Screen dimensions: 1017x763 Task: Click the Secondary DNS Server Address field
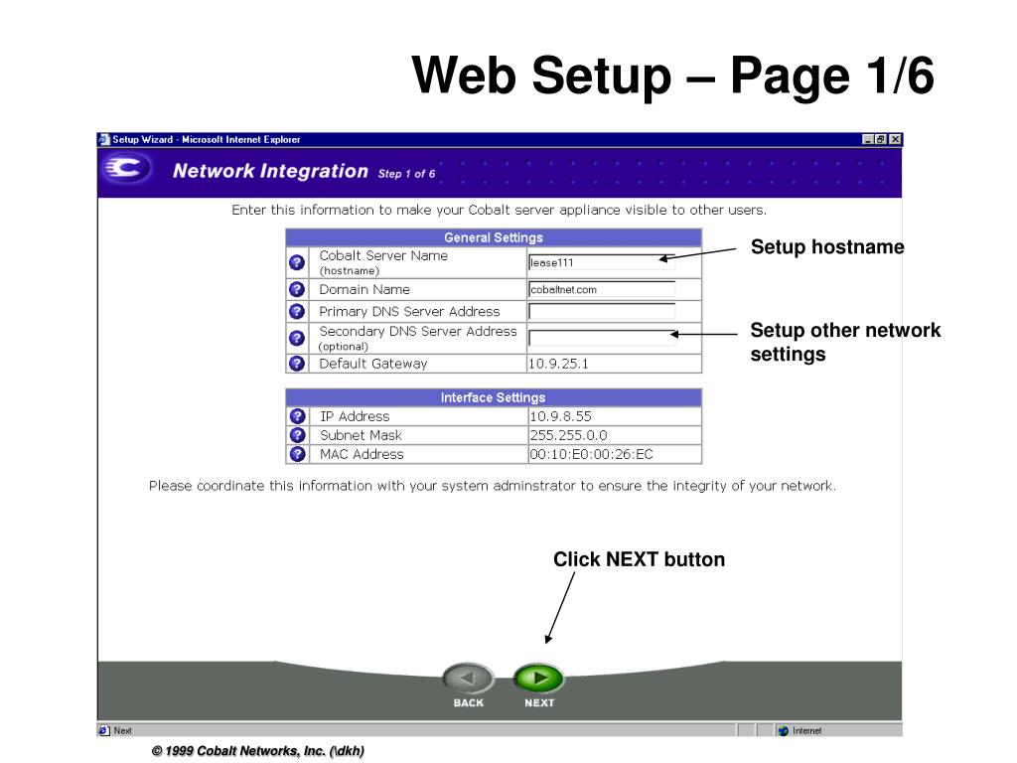coord(601,338)
